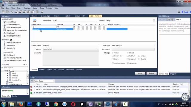The width and height of the screenshot is (191, 107).
Task: Toggle AI checkbox for id column row
Action: tap(99, 27)
